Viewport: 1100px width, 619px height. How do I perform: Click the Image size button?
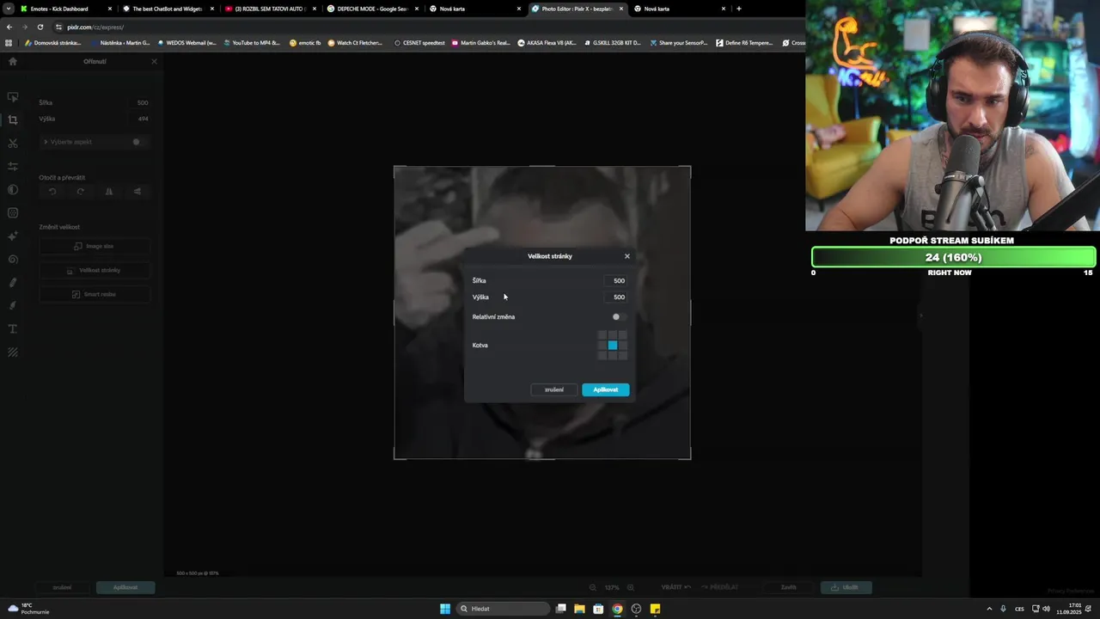click(x=94, y=246)
